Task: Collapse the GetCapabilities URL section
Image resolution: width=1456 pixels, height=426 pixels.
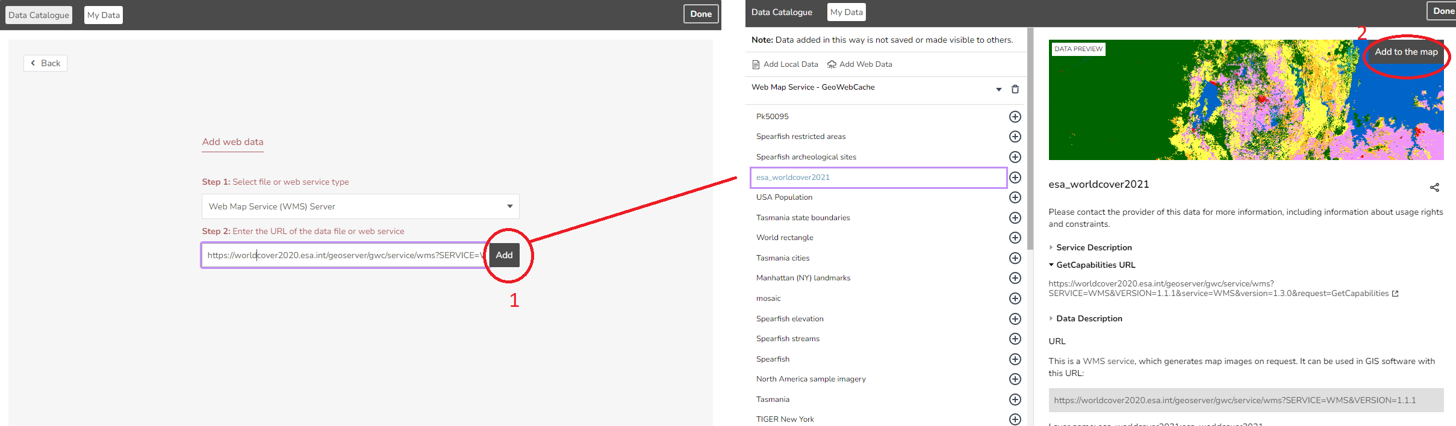Action: (1095, 265)
